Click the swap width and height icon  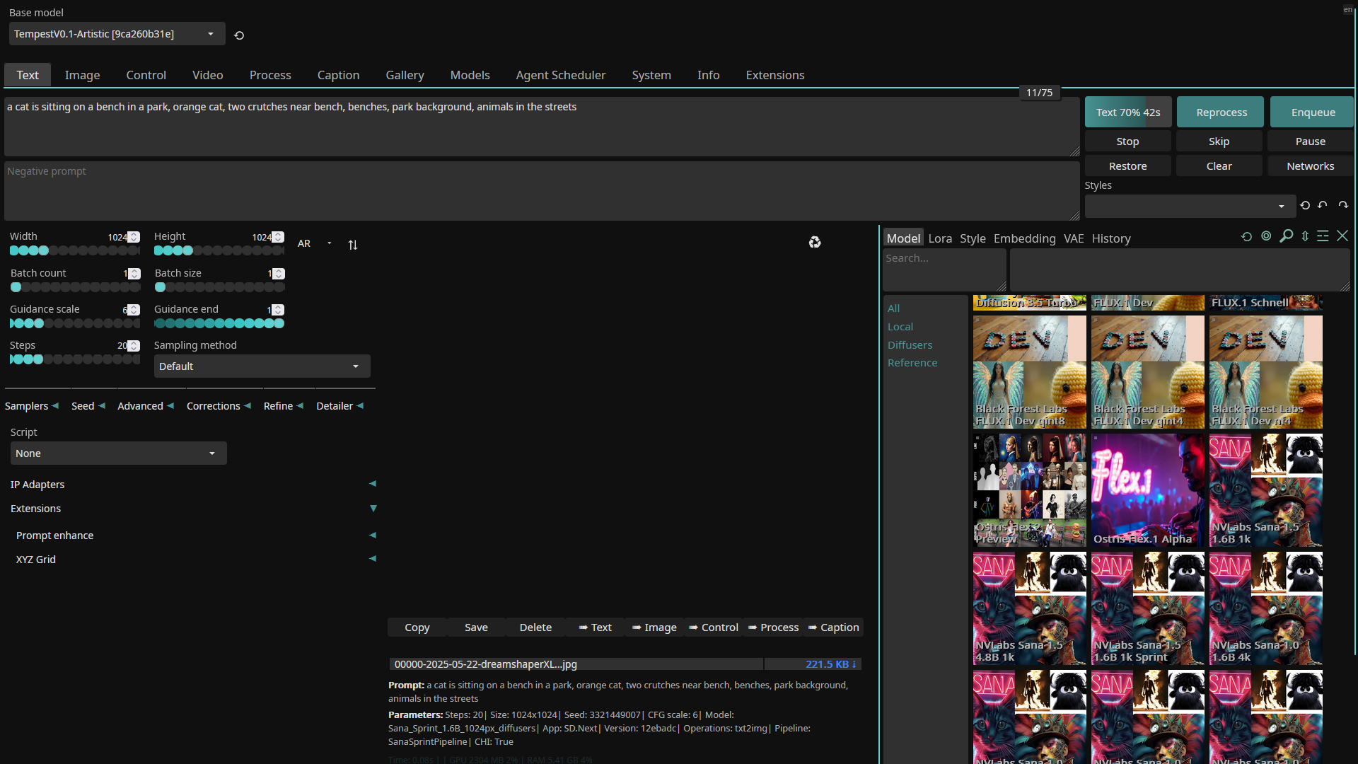click(353, 245)
